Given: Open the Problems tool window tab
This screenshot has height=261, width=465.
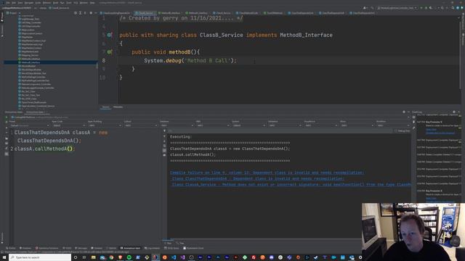Looking at the screenshot, I should tap(25, 248).
